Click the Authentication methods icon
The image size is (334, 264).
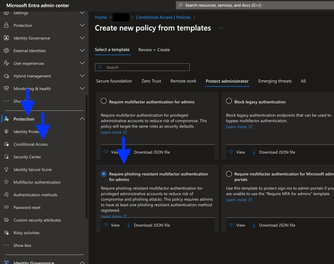7,194
